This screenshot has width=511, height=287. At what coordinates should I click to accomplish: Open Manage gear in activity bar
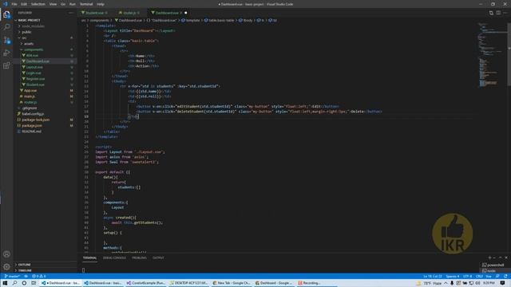(6, 267)
